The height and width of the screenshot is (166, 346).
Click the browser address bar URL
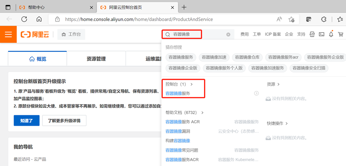139,20
